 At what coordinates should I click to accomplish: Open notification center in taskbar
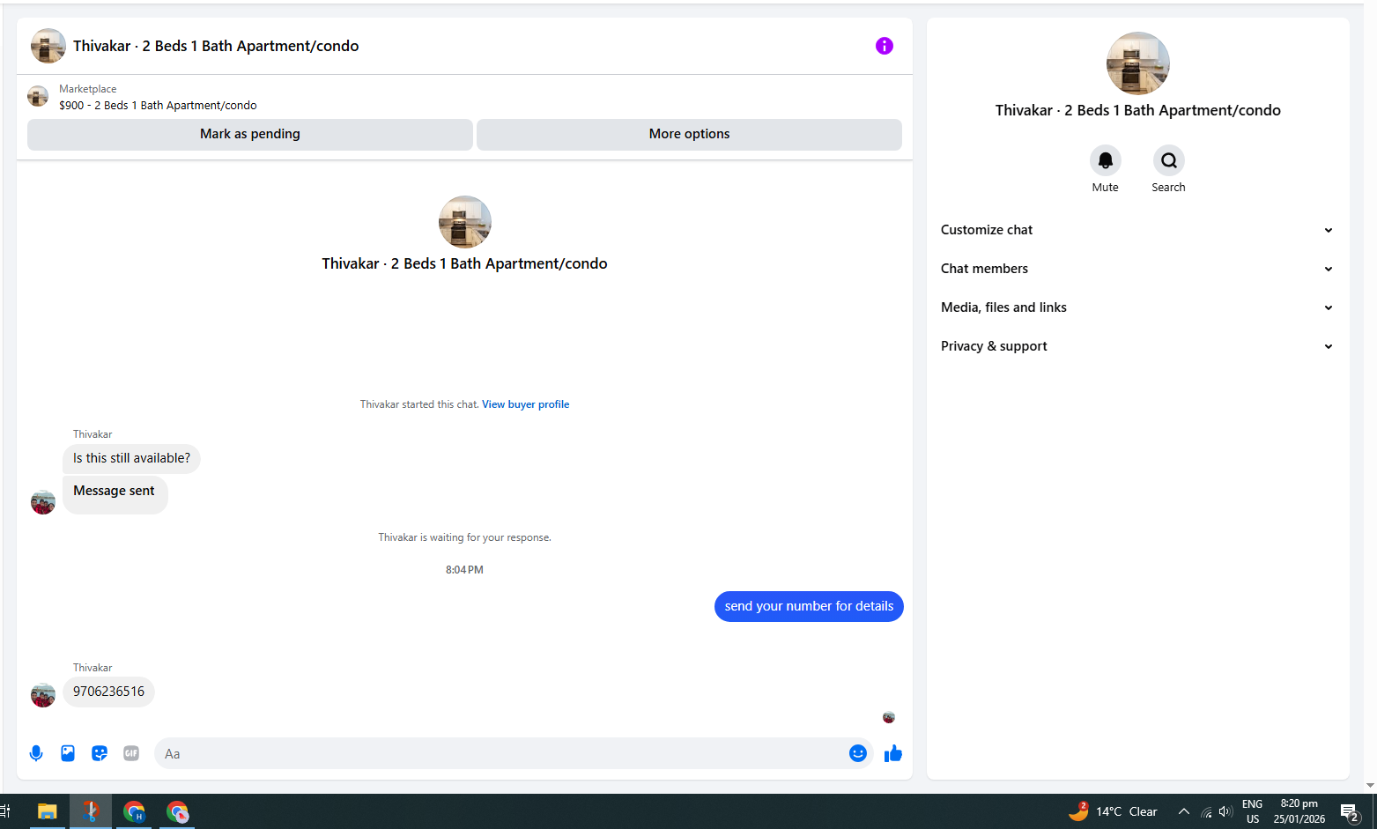coord(1350,811)
